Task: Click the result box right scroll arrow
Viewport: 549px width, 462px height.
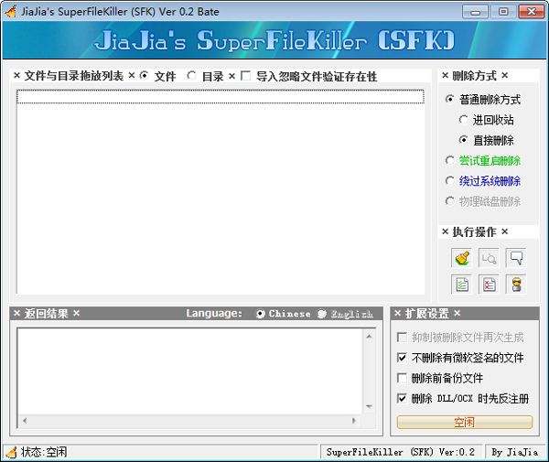Action: tap(354, 421)
